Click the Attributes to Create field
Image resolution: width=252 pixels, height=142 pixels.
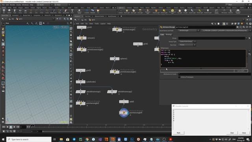(x=214, y=74)
